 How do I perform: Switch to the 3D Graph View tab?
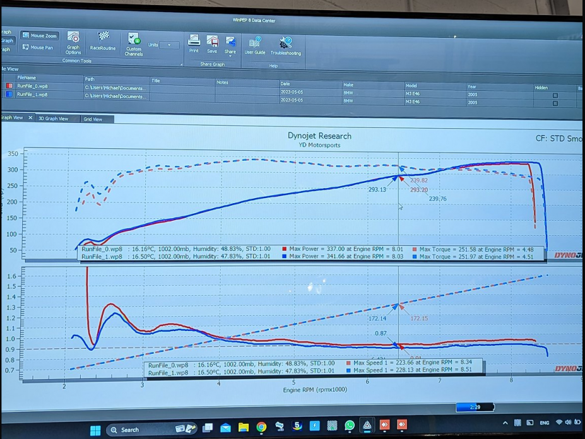53,119
